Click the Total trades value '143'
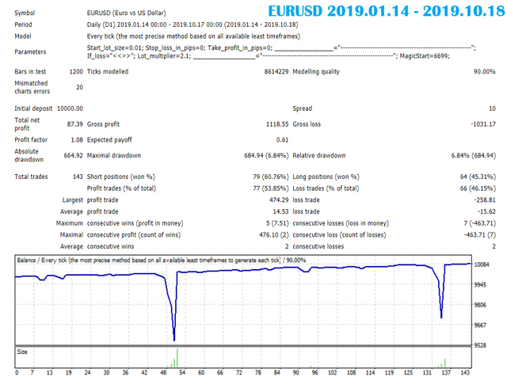 (x=78, y=177)
